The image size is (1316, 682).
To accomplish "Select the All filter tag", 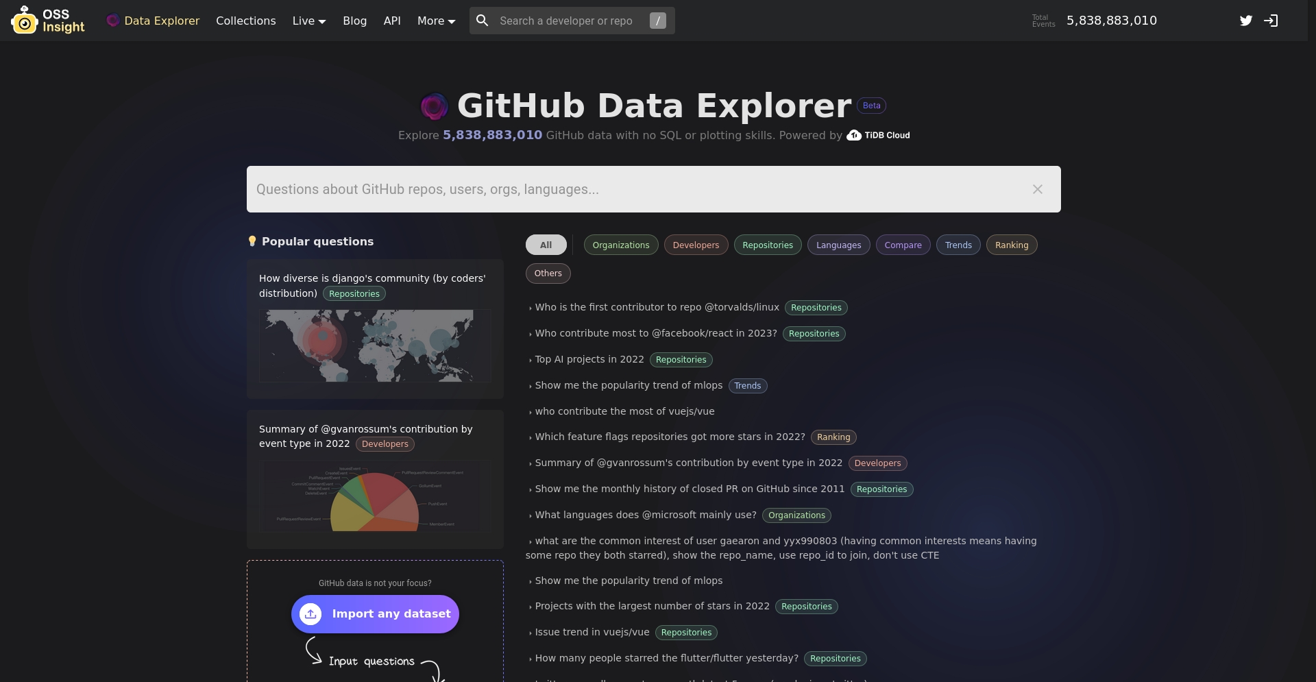I will tap(546, 245).
